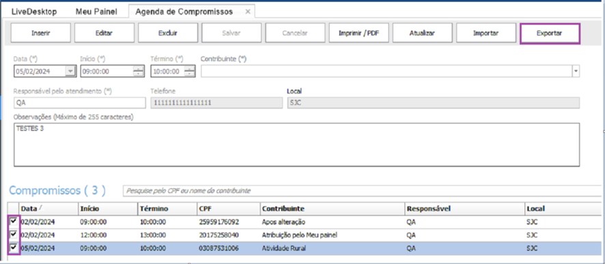Click the Observações text area
Image resolution: width=605 pixels, height=264 pixels.
[296, 145]
